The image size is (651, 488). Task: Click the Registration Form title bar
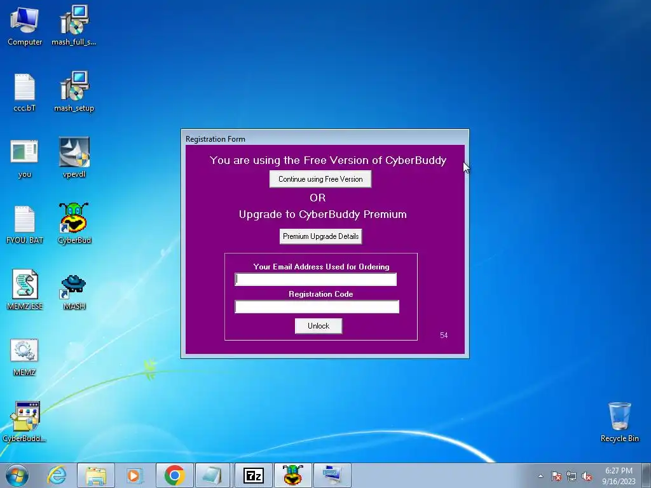click(x=325, y=139)
